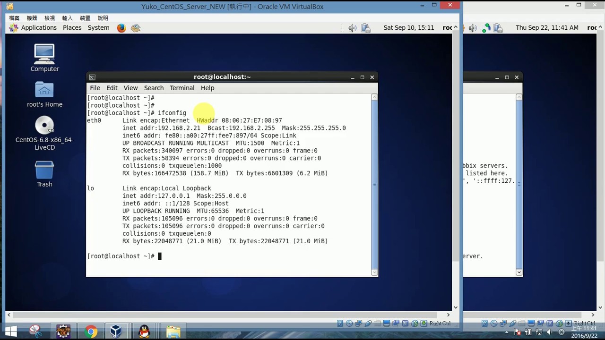Image resolution: width=605 pixels, height=340 pixels.
Task: Open VirtualBox 檔案 menu
Action: click(14, 18)
